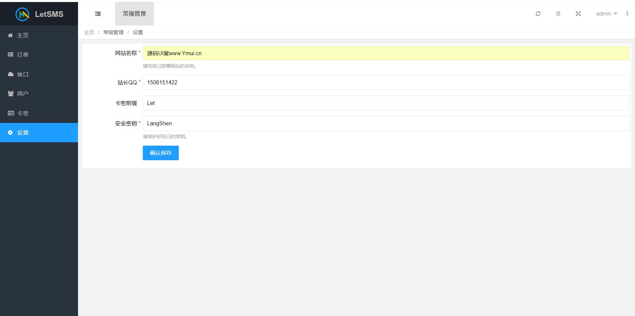The height and width of the screenshot is (316, 635).
Task: Click the 确认保存 button
Action: point(160,153)
